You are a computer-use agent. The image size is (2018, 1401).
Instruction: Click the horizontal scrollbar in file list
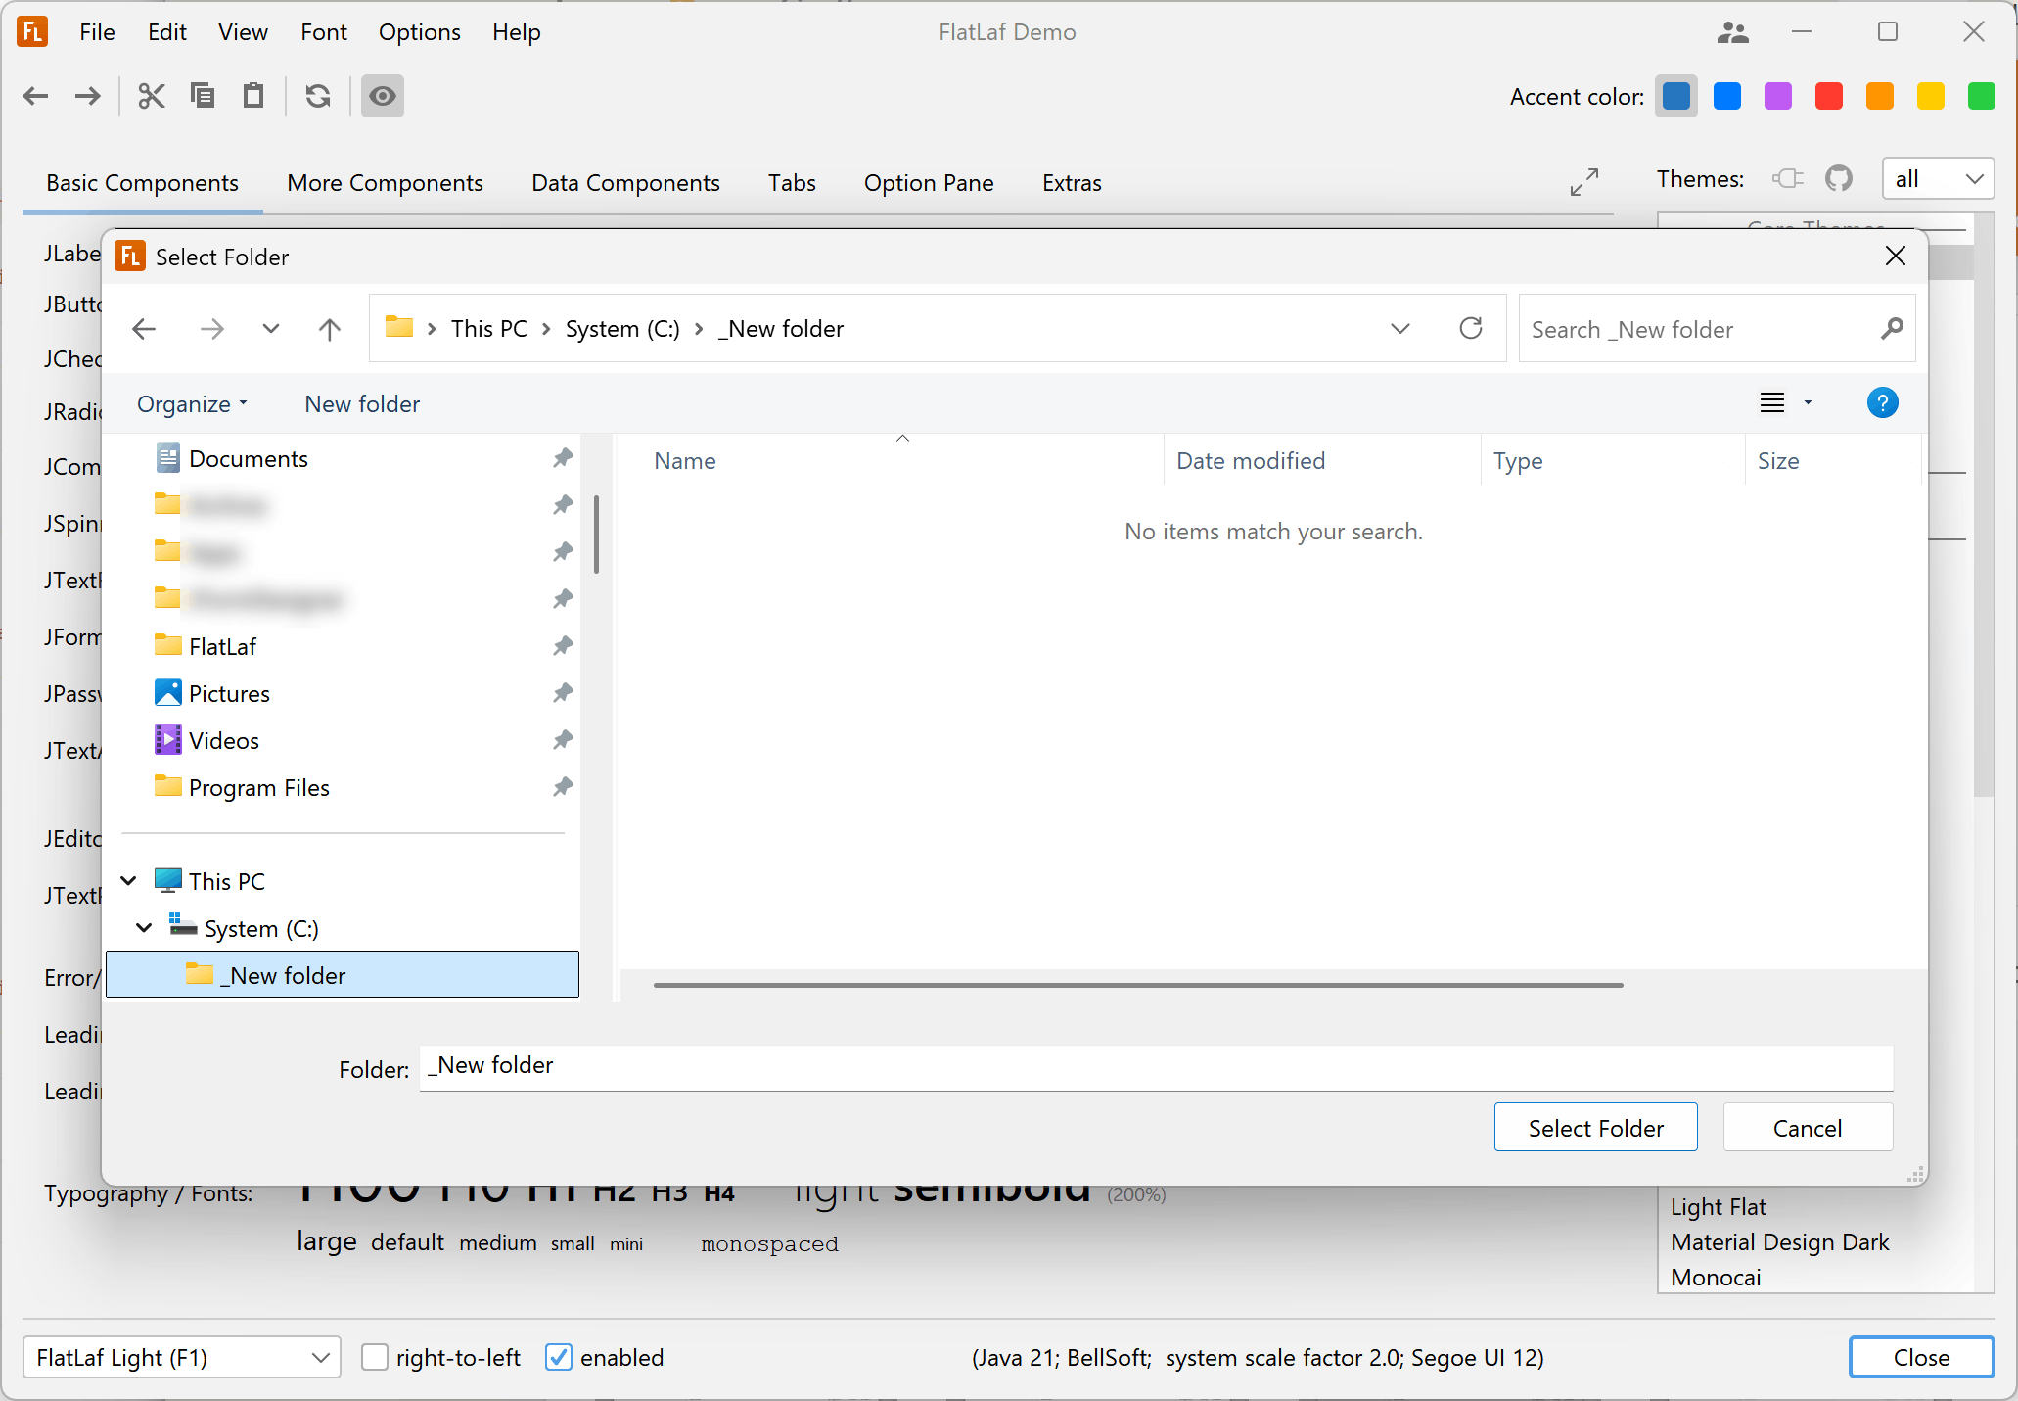point(1138,985)
